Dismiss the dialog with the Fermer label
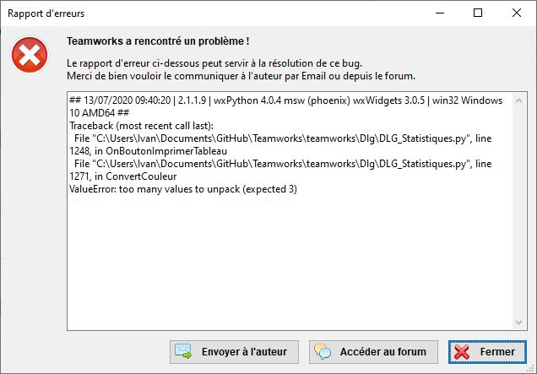537x374 pixels. (497, 352)
